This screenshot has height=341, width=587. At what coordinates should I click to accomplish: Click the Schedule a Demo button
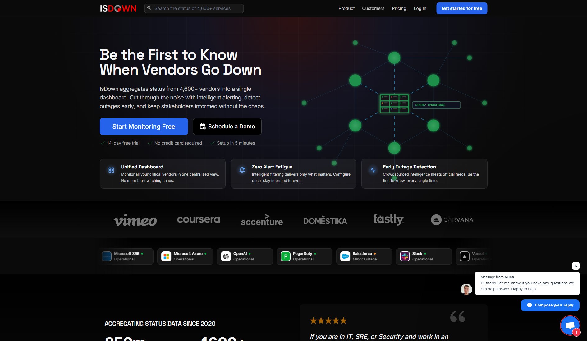coord(227,126)
